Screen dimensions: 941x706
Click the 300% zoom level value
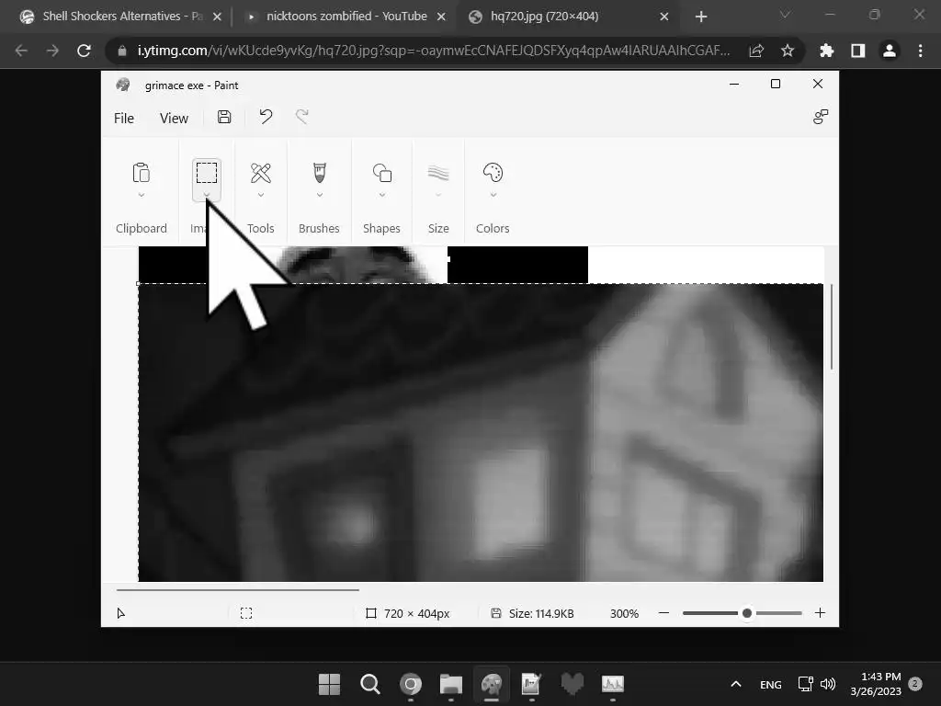[x=624, y=613]
